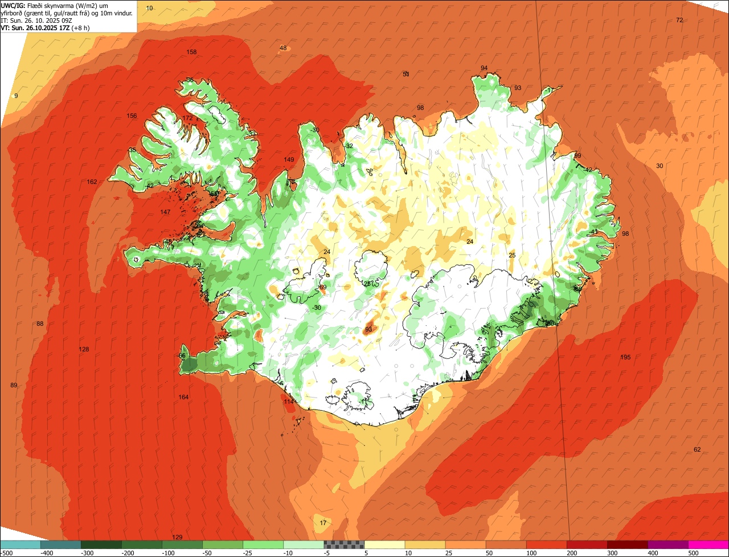
Task: Click the map value 89
Action: tap(14, 386)
